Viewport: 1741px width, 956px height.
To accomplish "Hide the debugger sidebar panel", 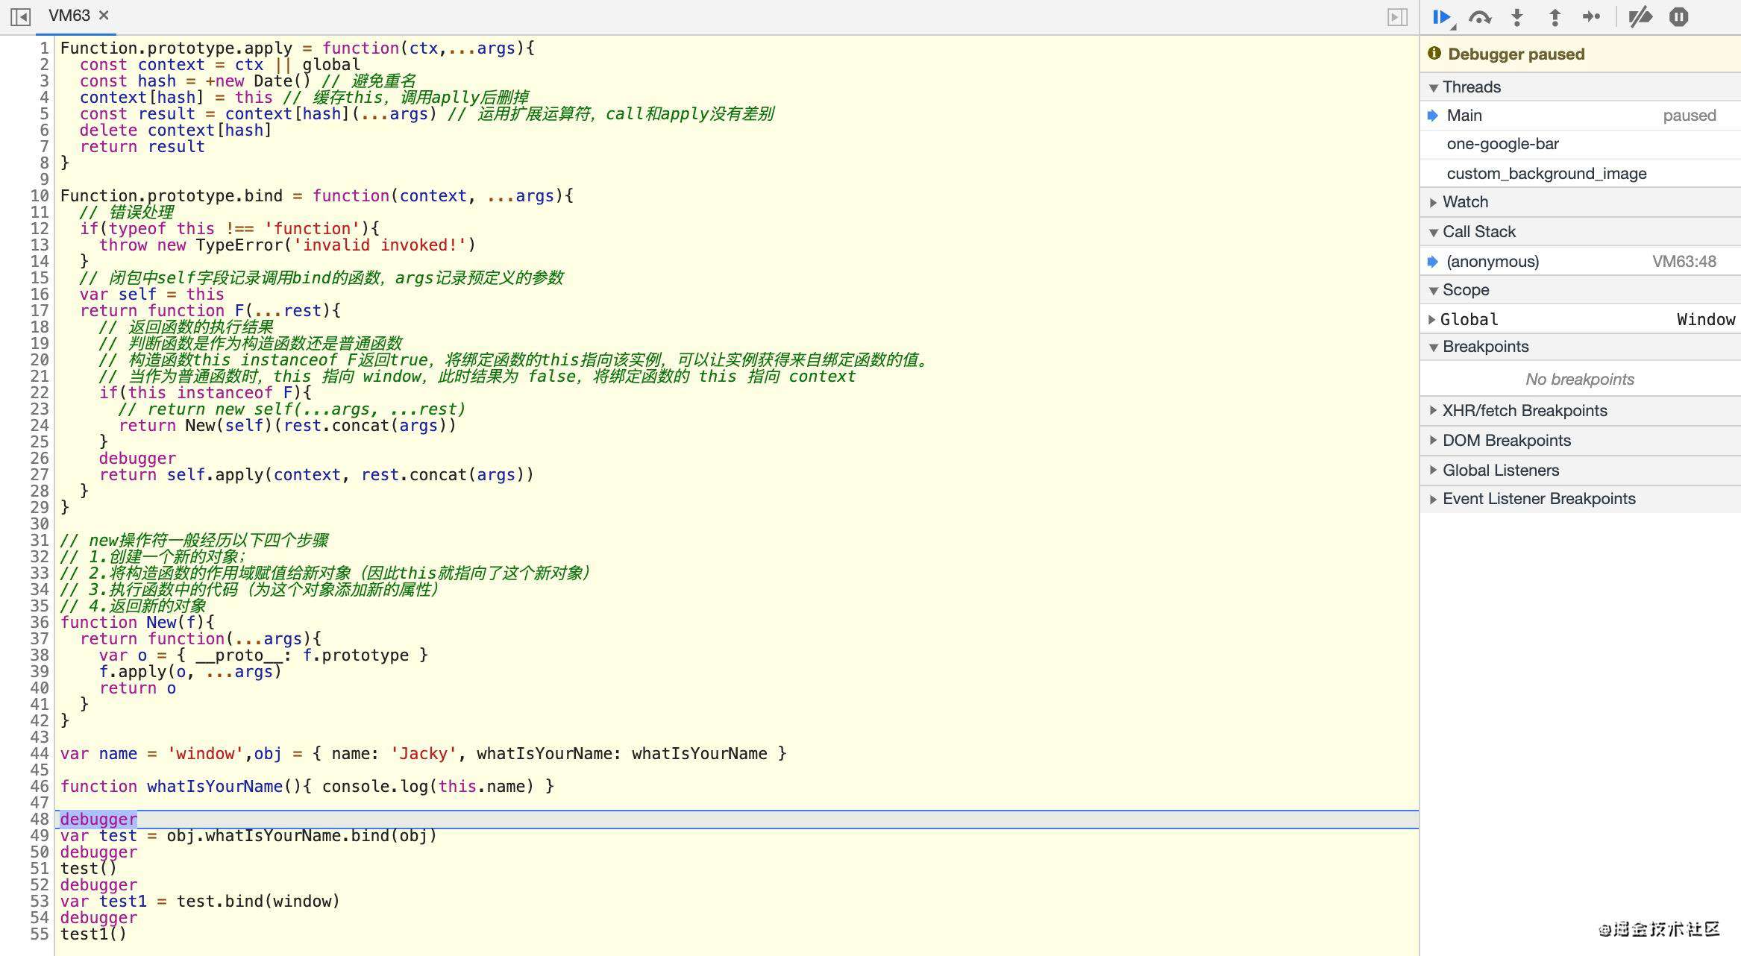I will 1397,16.
